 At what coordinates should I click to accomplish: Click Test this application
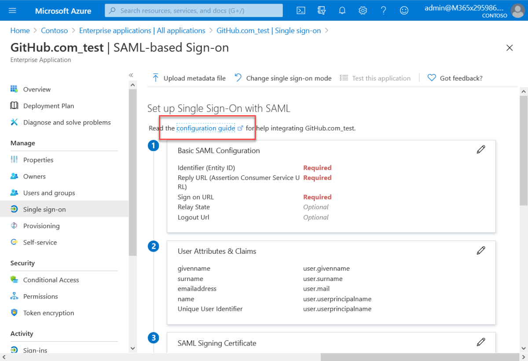tap(375, 78)
